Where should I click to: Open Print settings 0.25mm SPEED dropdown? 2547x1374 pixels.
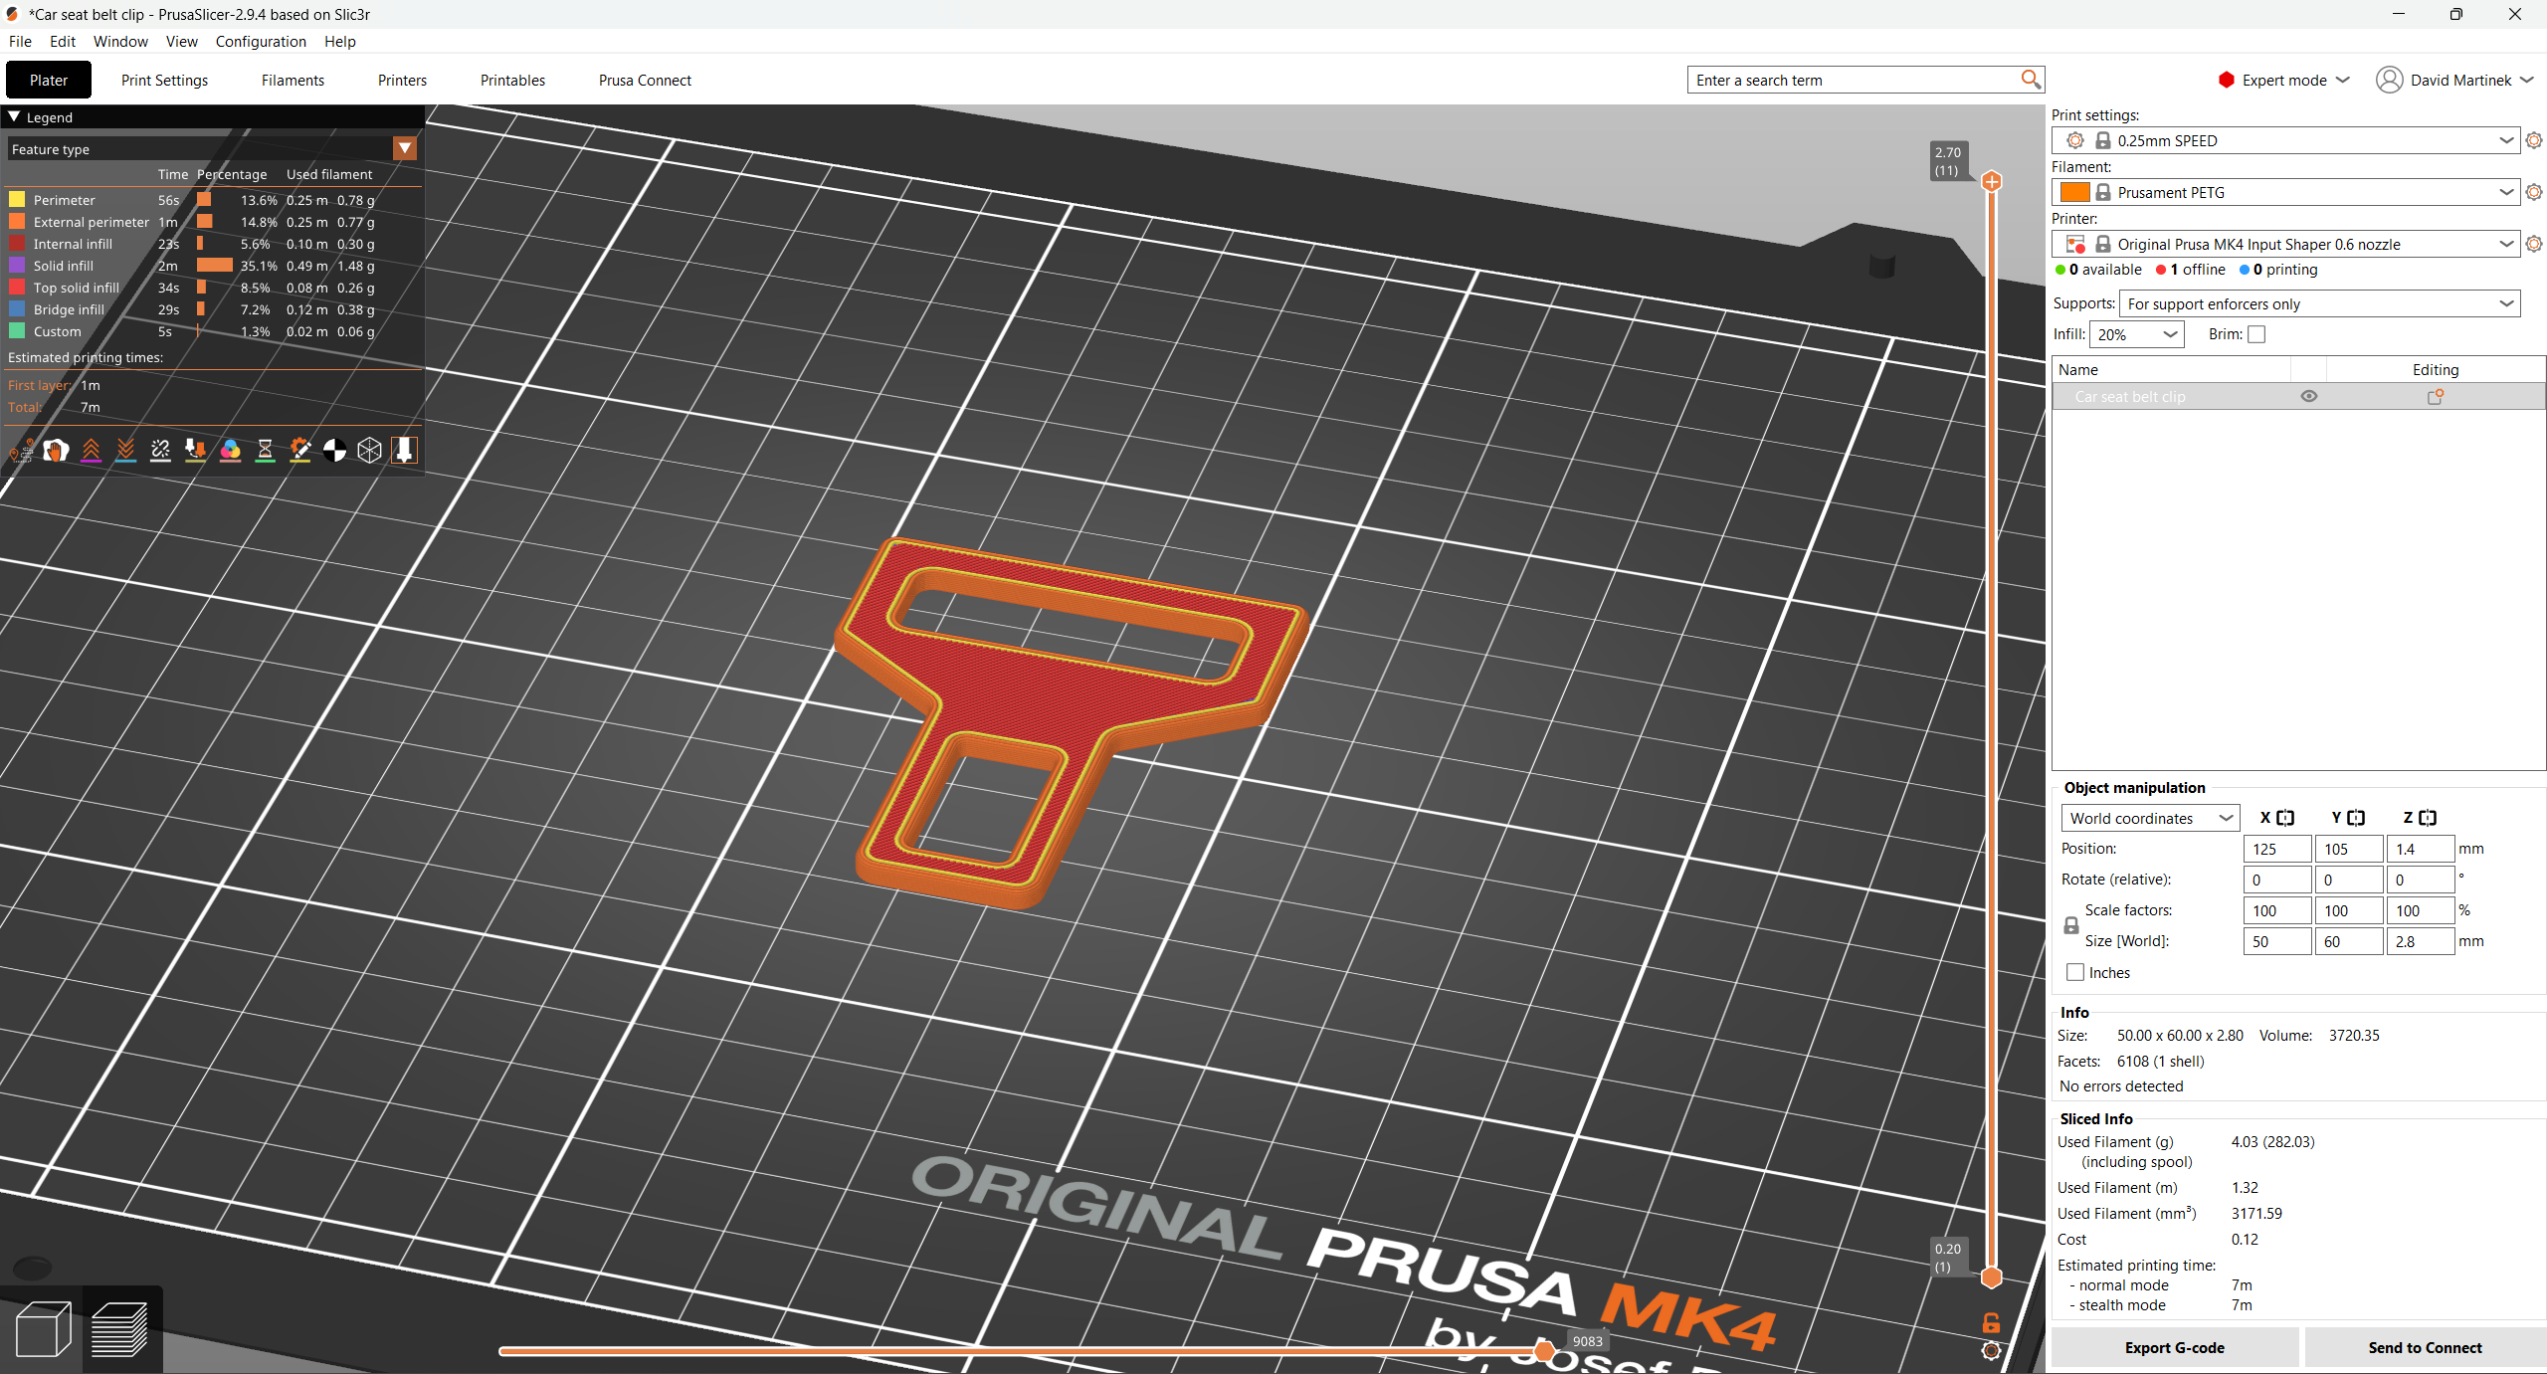[x=2285, y=140]
